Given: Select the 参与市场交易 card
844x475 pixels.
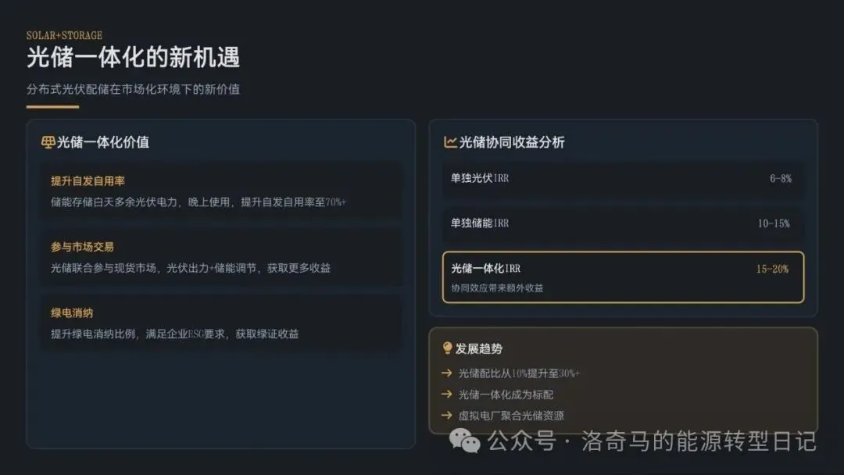Looking at the screenshot, I should coord(221,257).
